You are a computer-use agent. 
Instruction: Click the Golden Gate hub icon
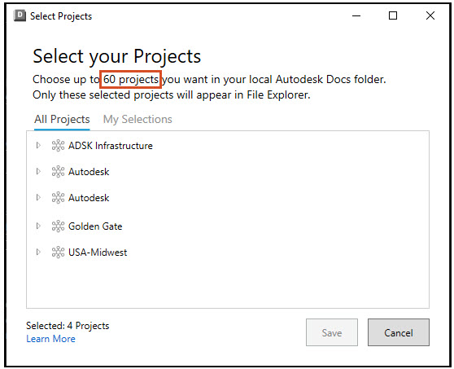click(58, 226)
